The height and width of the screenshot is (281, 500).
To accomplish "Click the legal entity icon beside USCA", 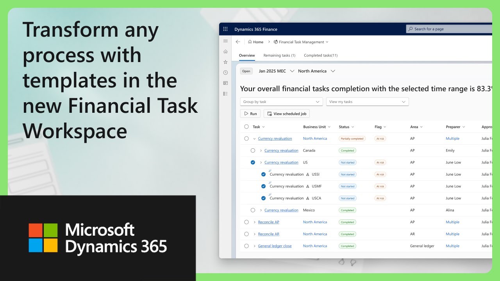I will 308,198.
